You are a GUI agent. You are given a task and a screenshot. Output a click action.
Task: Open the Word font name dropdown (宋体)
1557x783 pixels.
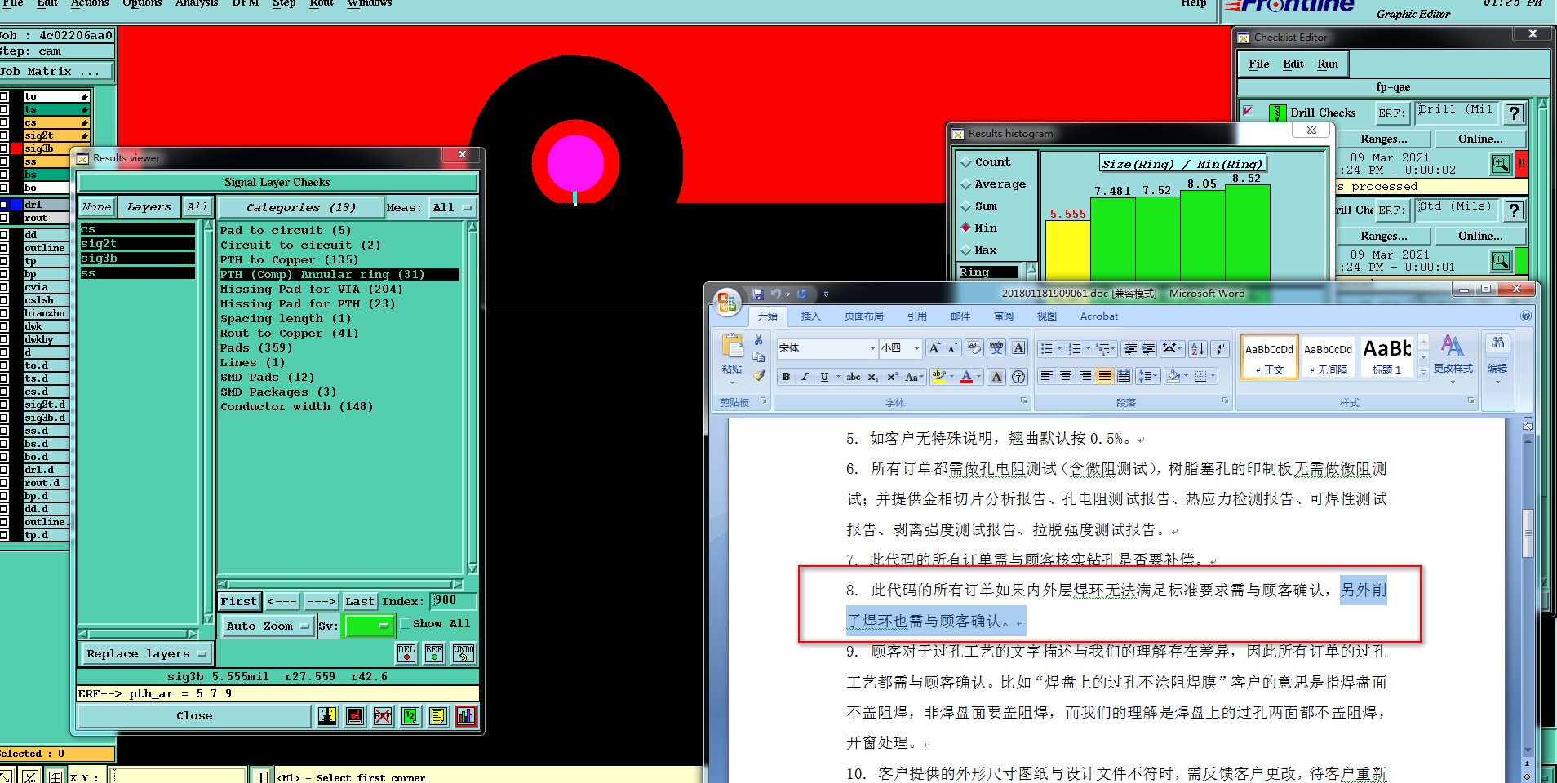pos(872,348)
